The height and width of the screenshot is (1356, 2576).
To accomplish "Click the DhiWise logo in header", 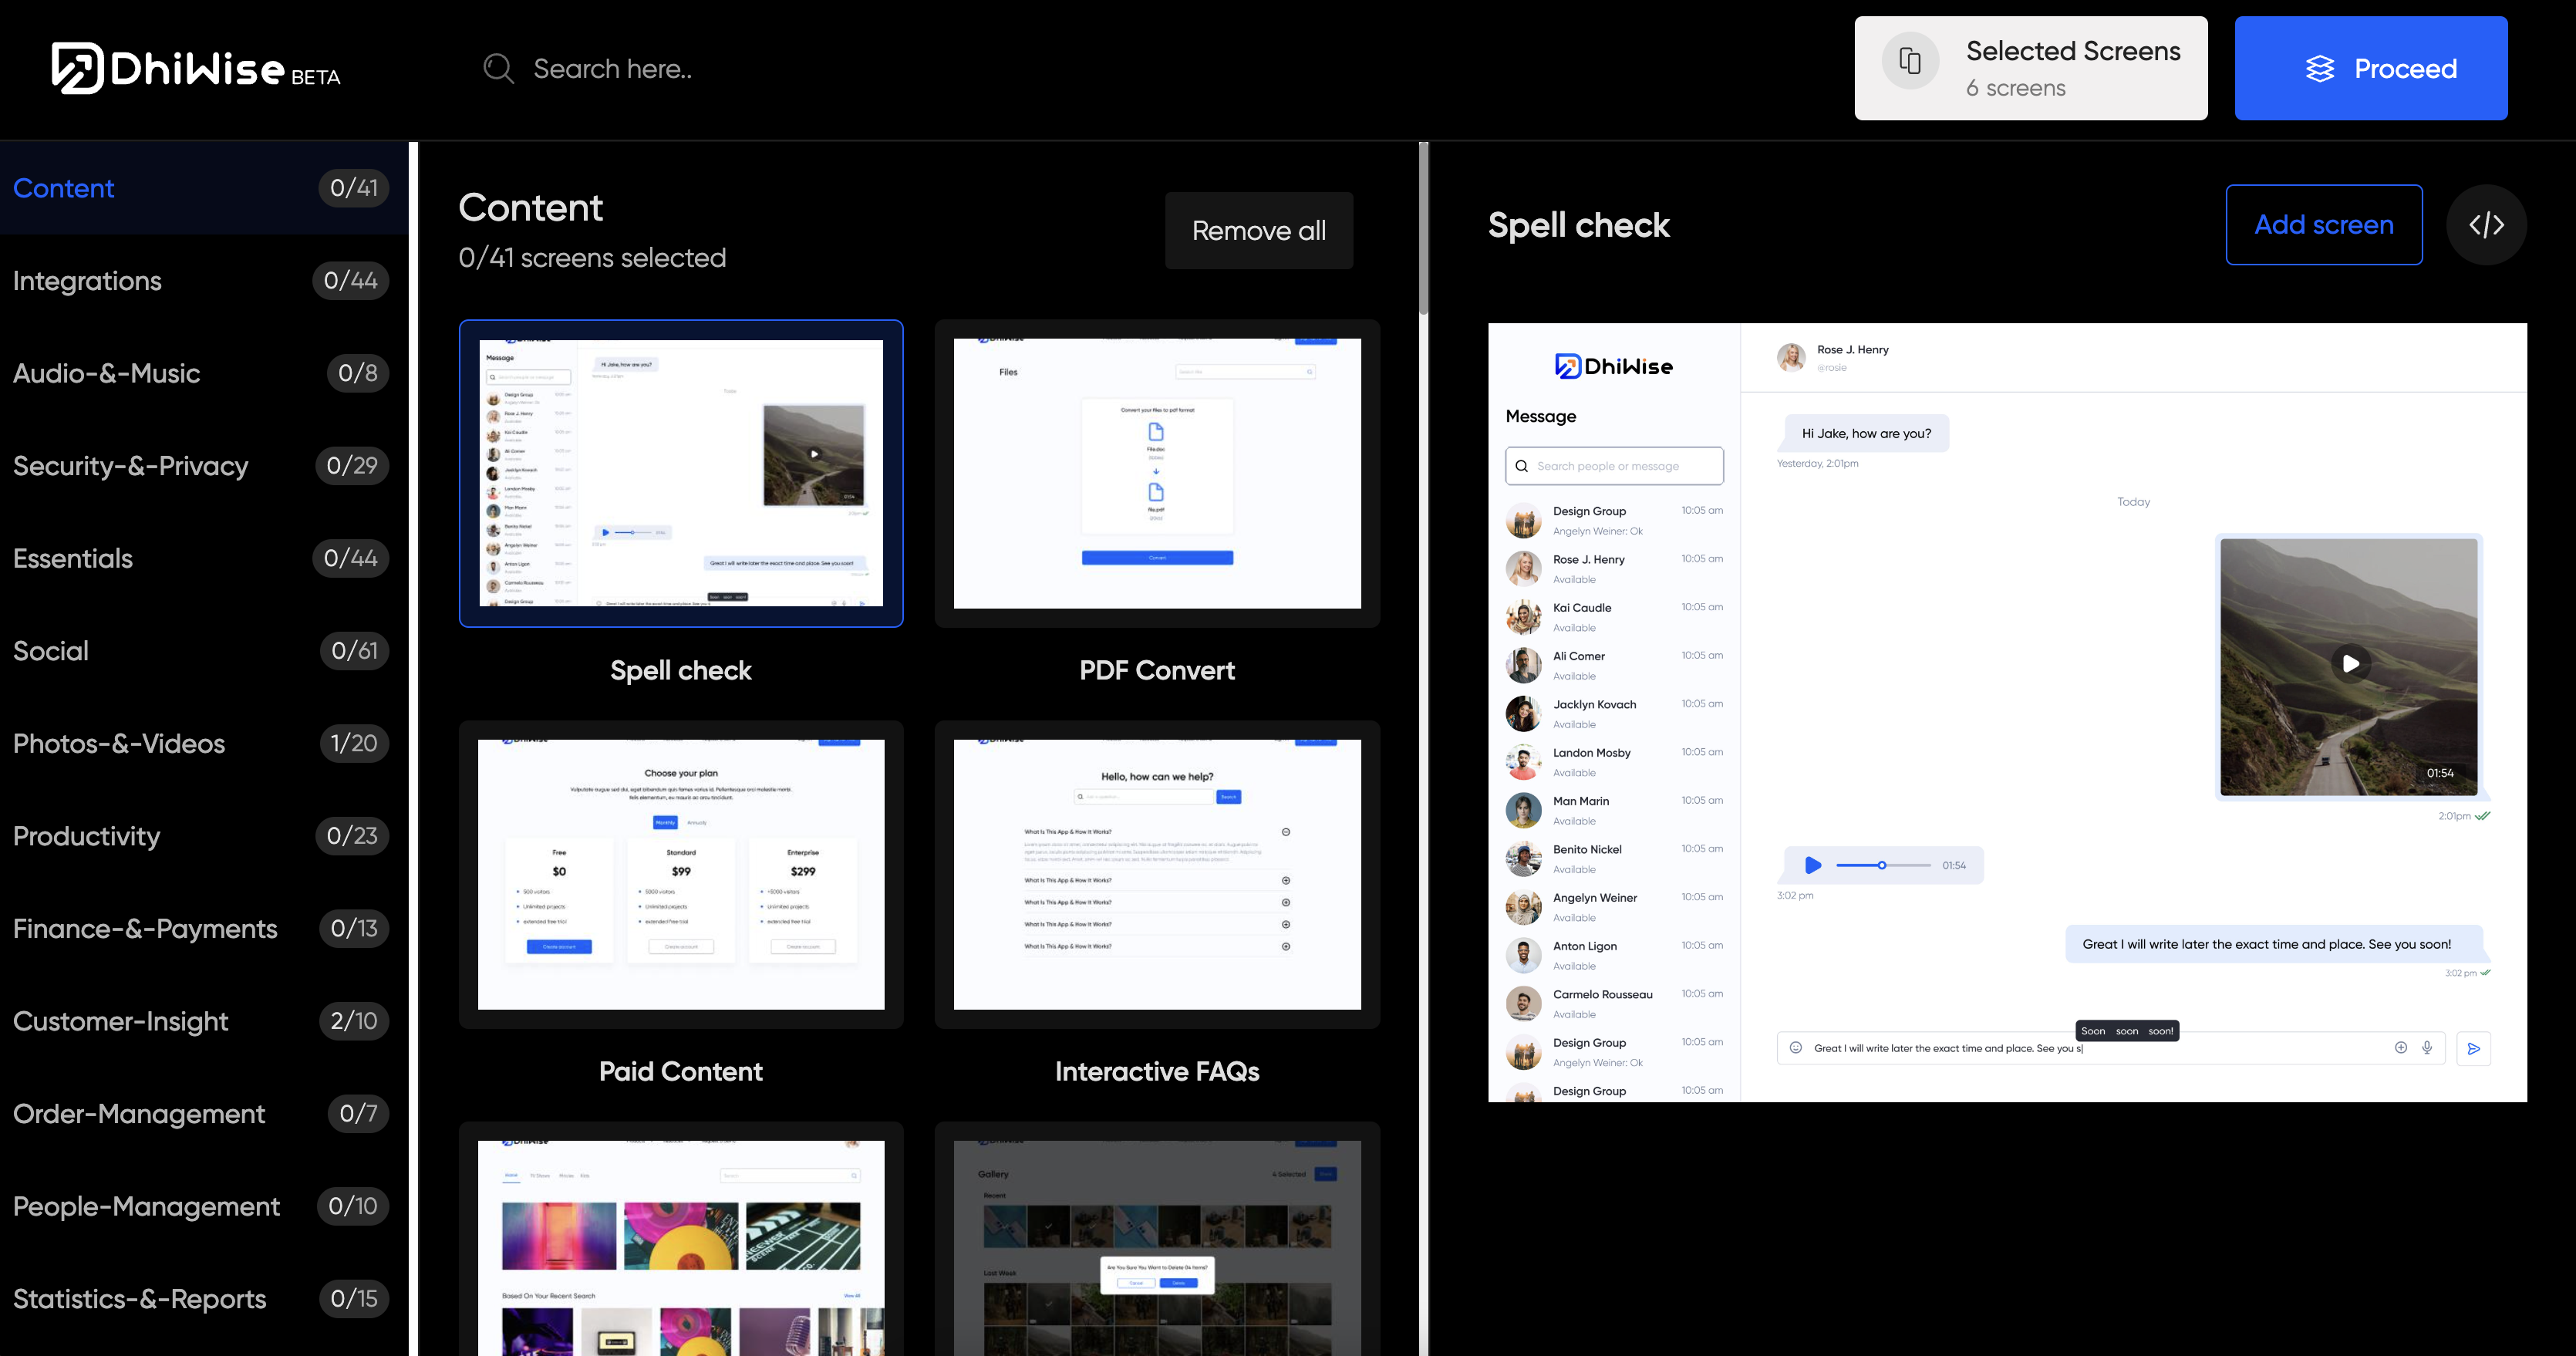I will point(195,68).
